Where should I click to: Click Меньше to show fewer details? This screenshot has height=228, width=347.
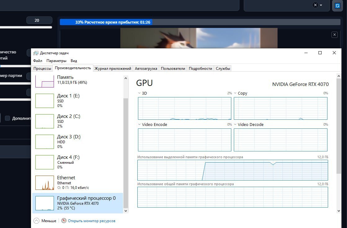coord(49,221)
